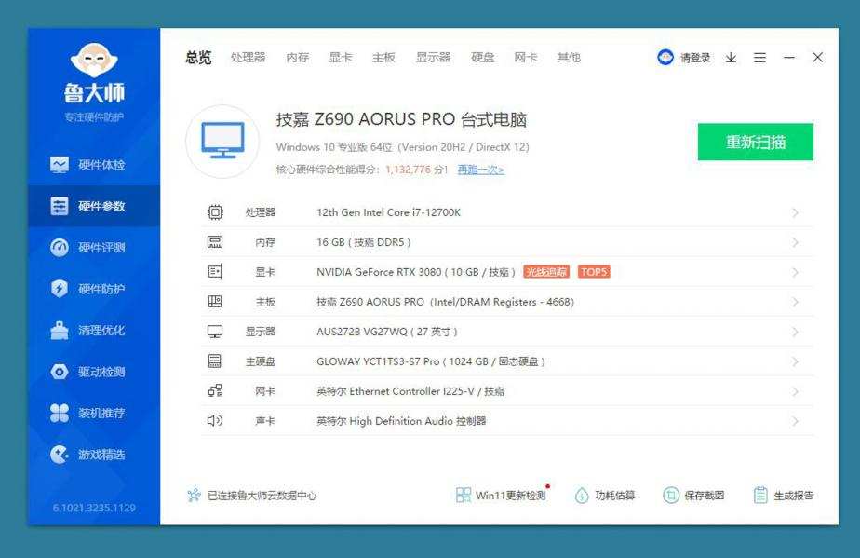Open 驱动检测 driver check
The image size is (860, 558).
[x=91, y=372]
